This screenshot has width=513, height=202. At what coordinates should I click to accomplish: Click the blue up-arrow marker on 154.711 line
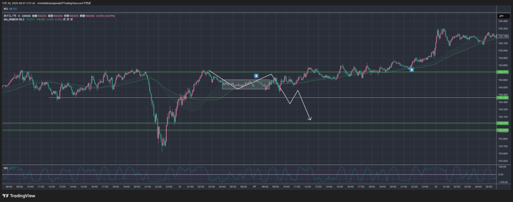pos(411,70)
